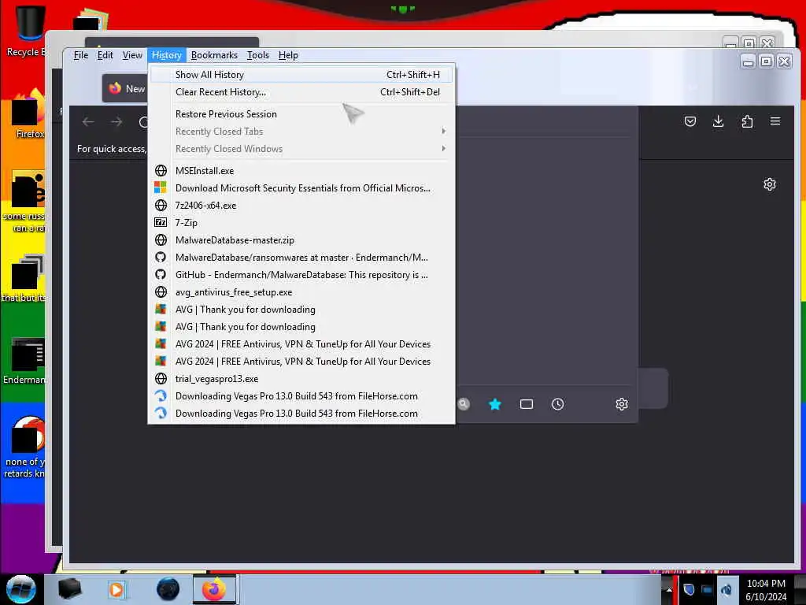Click globe icon beside MSEInstall.exe
This screenshot has width=806, height=605.
(x=161, y=171)
